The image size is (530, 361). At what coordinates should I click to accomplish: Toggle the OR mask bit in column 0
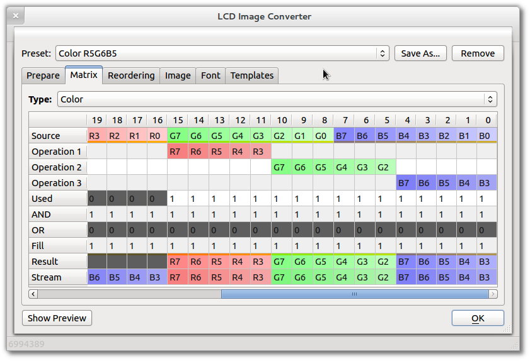coord(487,230)
